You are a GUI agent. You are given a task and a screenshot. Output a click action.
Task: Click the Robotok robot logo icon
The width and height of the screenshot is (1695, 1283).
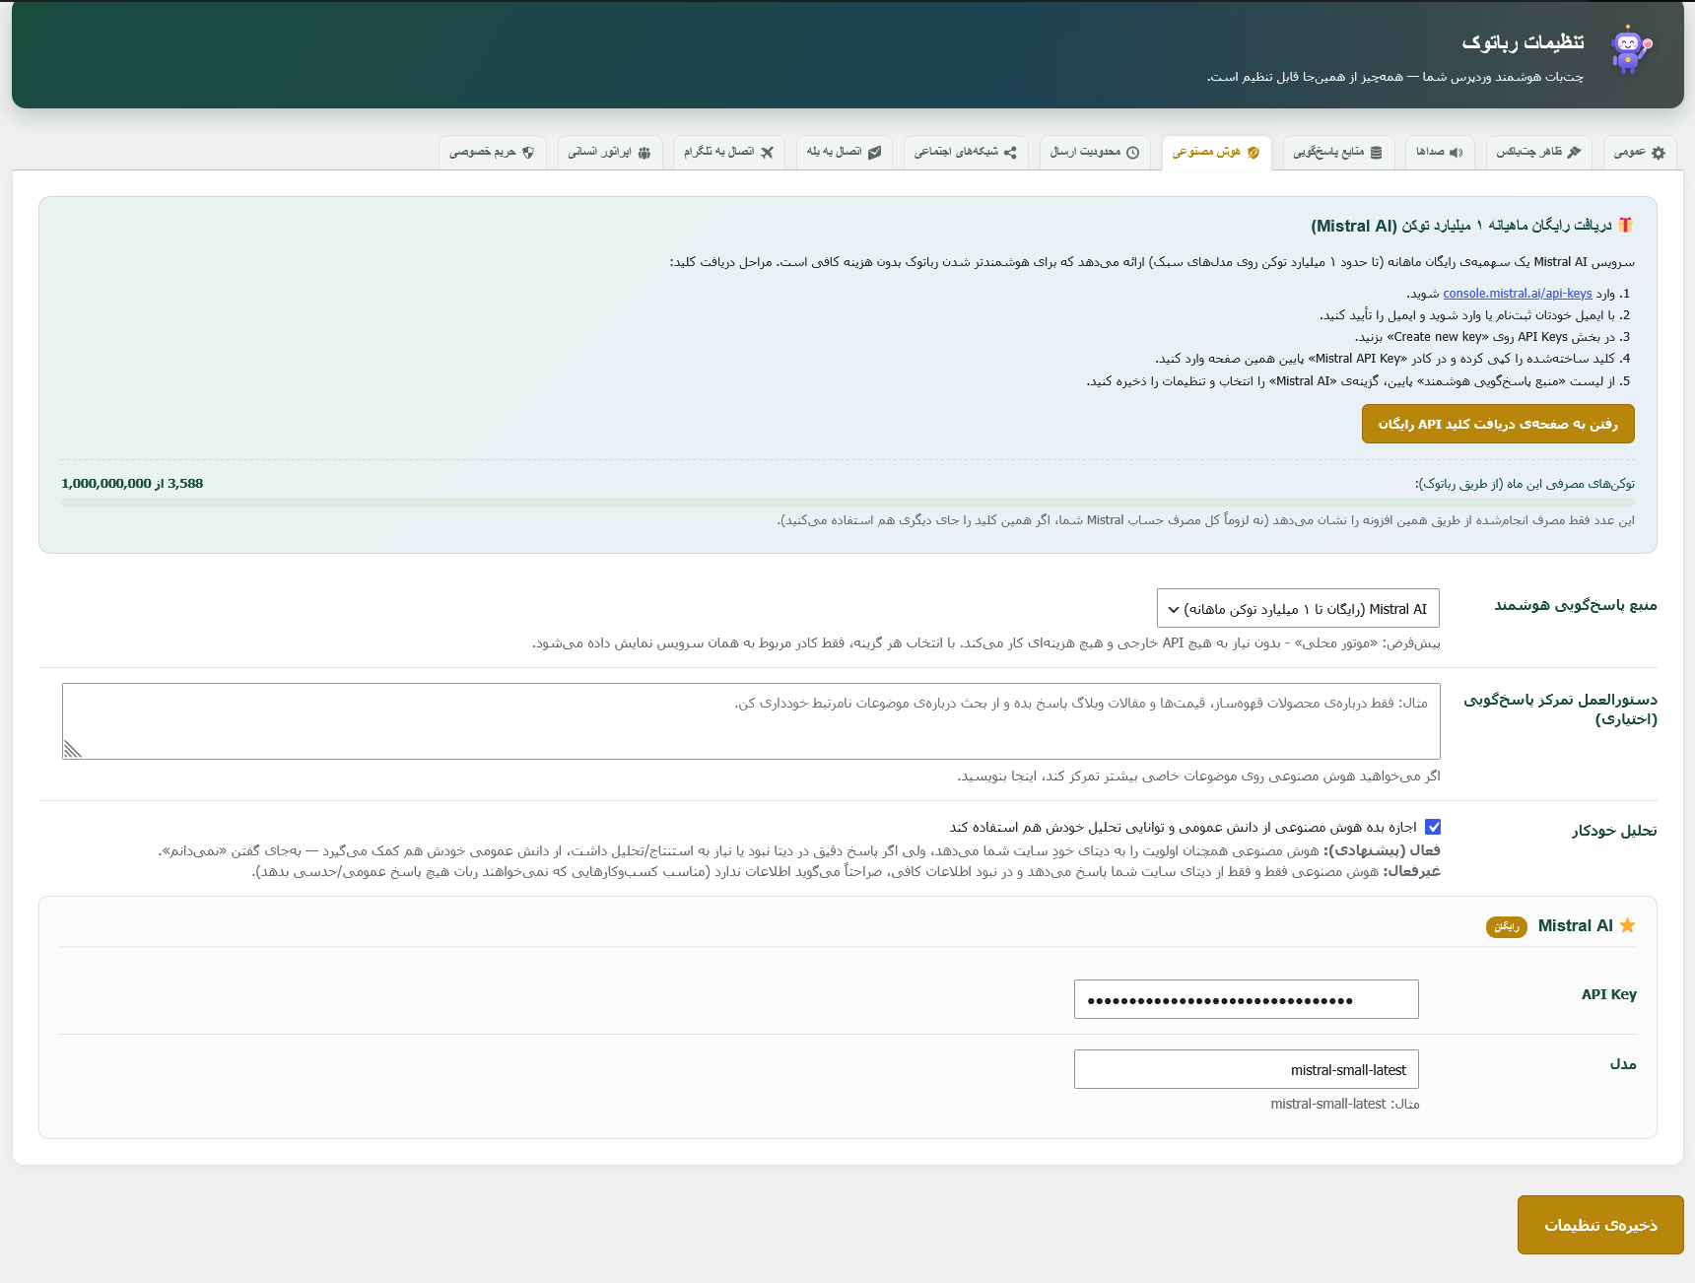[x=1631, y=50]
